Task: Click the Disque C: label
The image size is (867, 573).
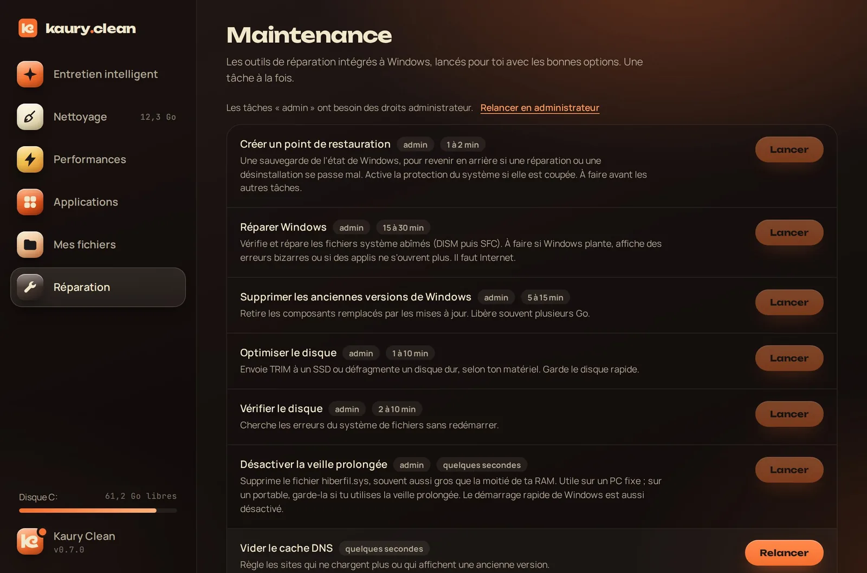Action: [x=38, y=497]
